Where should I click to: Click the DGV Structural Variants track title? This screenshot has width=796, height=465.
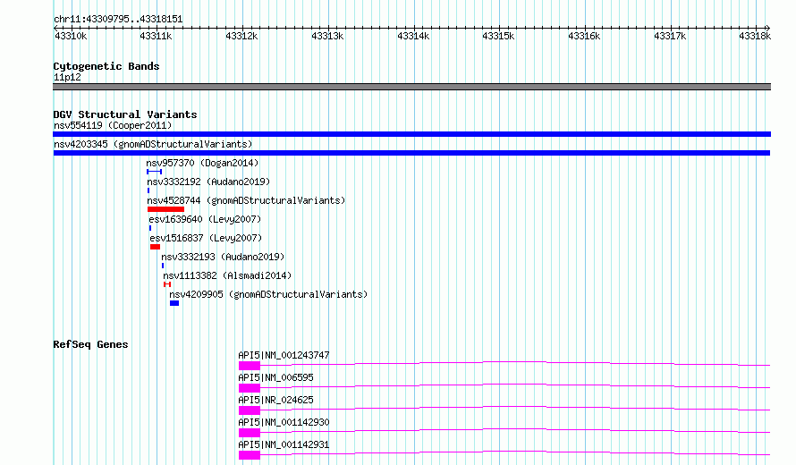coord(125,114)
